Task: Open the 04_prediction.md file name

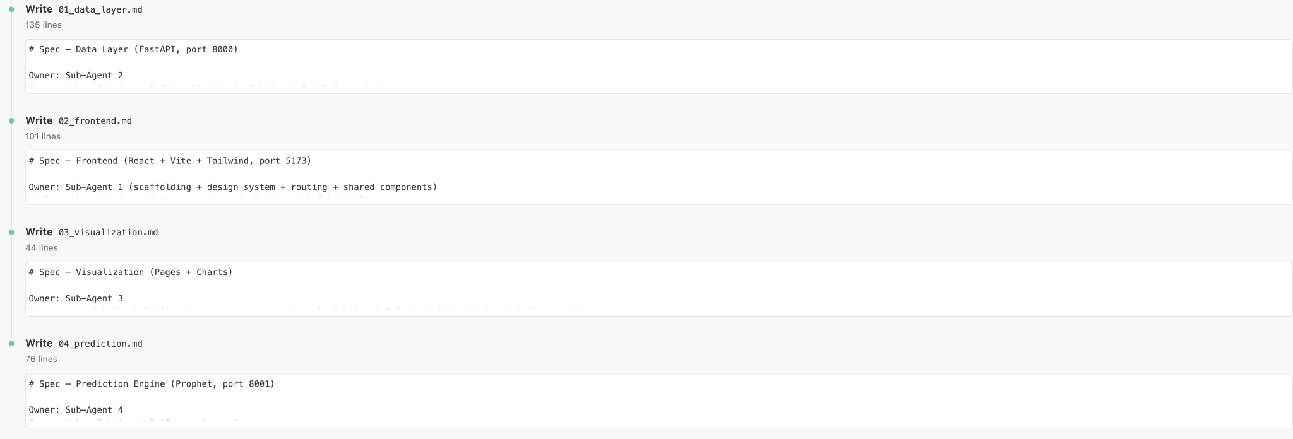Action: pos(100,344)
